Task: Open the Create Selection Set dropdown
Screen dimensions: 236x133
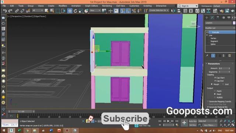Action: point(159,10)
